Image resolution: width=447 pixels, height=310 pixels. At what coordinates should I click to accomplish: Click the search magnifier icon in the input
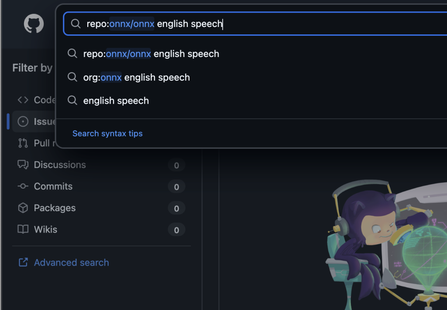[x=76, y=24]
